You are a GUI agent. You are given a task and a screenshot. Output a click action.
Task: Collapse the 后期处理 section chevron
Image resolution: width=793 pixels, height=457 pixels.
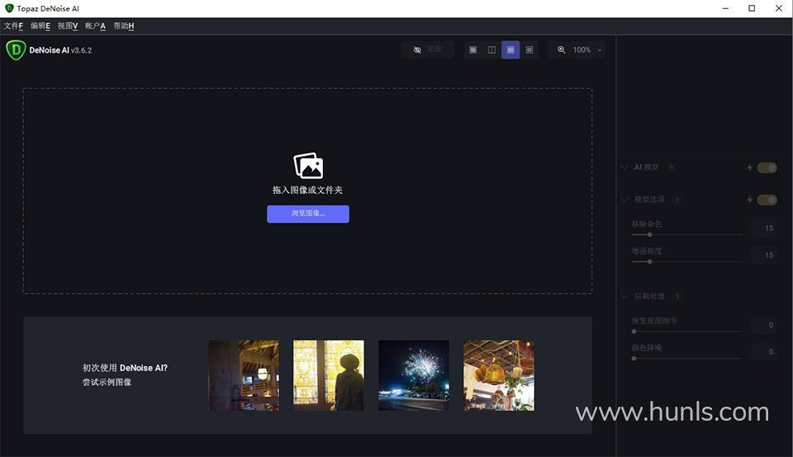pos(624,296)
